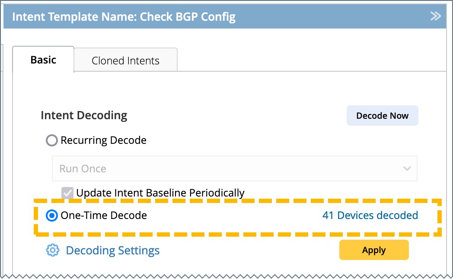This screenshot has width=453, height=279.
Task: Click the Recurring Decode label text
Action: click(103, 140)
